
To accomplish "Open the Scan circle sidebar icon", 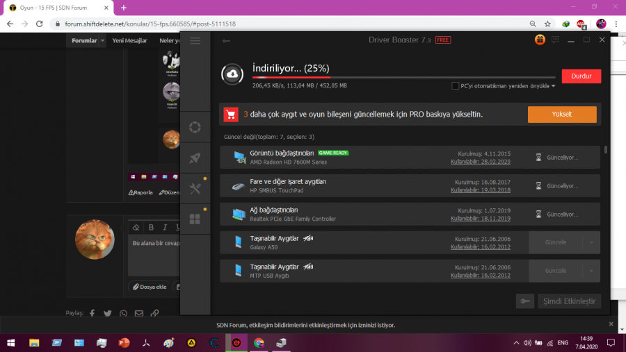I will (x=195, y=127).
